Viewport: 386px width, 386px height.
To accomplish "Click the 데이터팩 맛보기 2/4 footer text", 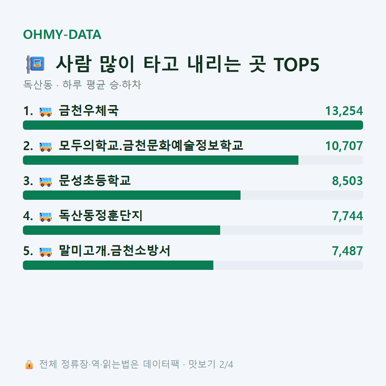I will coord(188,365).
